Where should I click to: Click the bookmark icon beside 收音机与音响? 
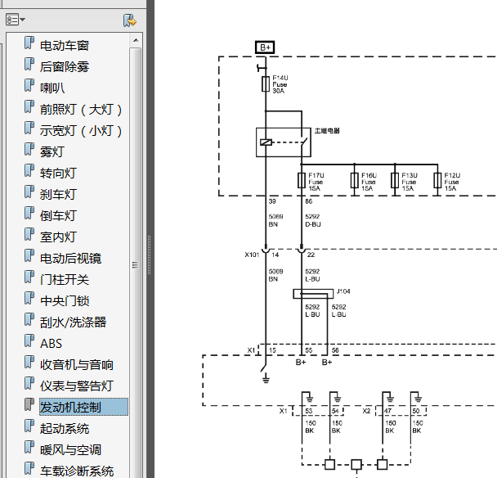coord(29,362)
